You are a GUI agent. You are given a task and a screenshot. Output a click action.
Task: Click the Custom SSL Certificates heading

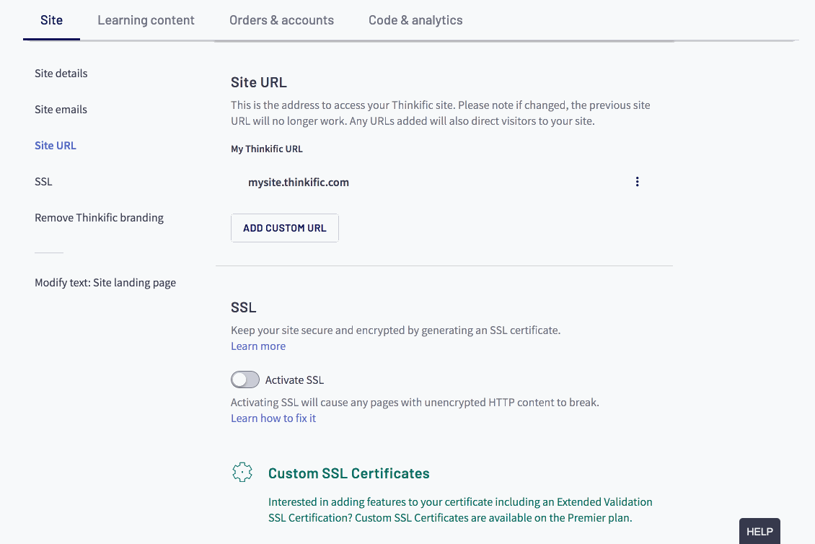tap(349, 473)
